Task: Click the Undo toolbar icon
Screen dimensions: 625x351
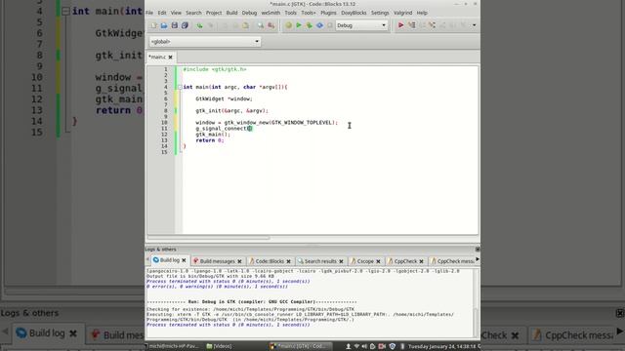Action: click(x=199, y=25)
